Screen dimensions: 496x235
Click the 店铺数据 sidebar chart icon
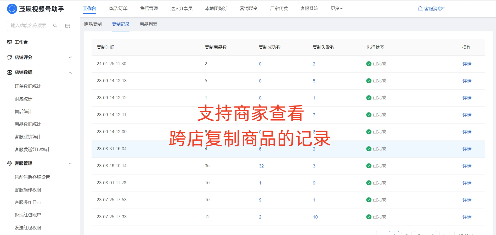[10, 72]
